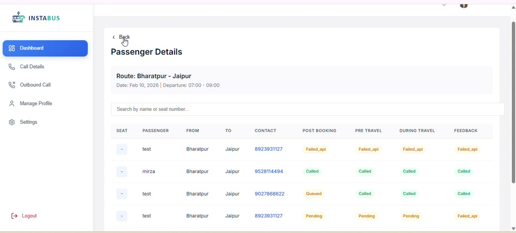Click the Logout exit icon
The height and width of the screenshot is (233, 516).
[14, 216]
